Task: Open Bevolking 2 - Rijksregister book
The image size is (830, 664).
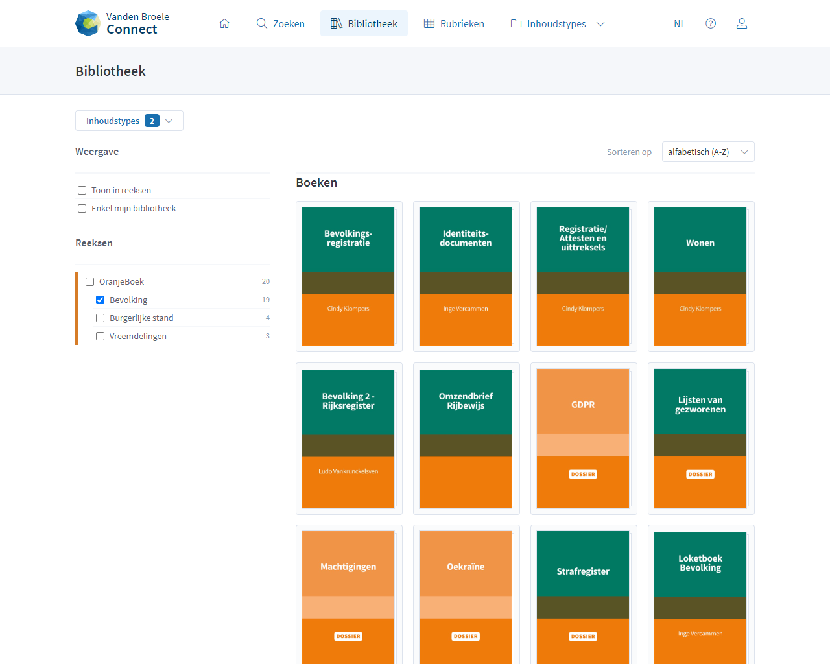Action: coord(349,438)
